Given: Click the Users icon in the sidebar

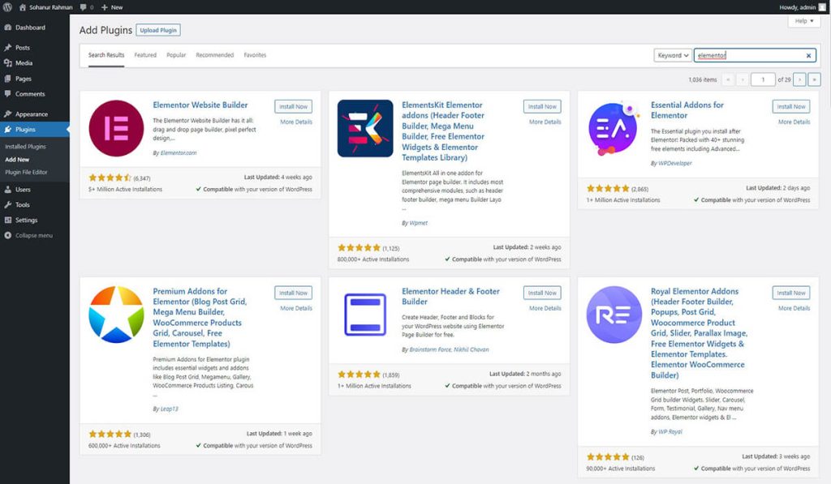Looking at the screenshot, I should pyautogui.click(x=8, y=189).
